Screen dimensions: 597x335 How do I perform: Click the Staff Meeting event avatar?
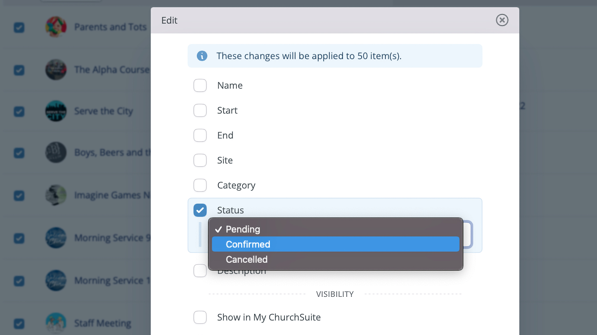click(56, 323)
